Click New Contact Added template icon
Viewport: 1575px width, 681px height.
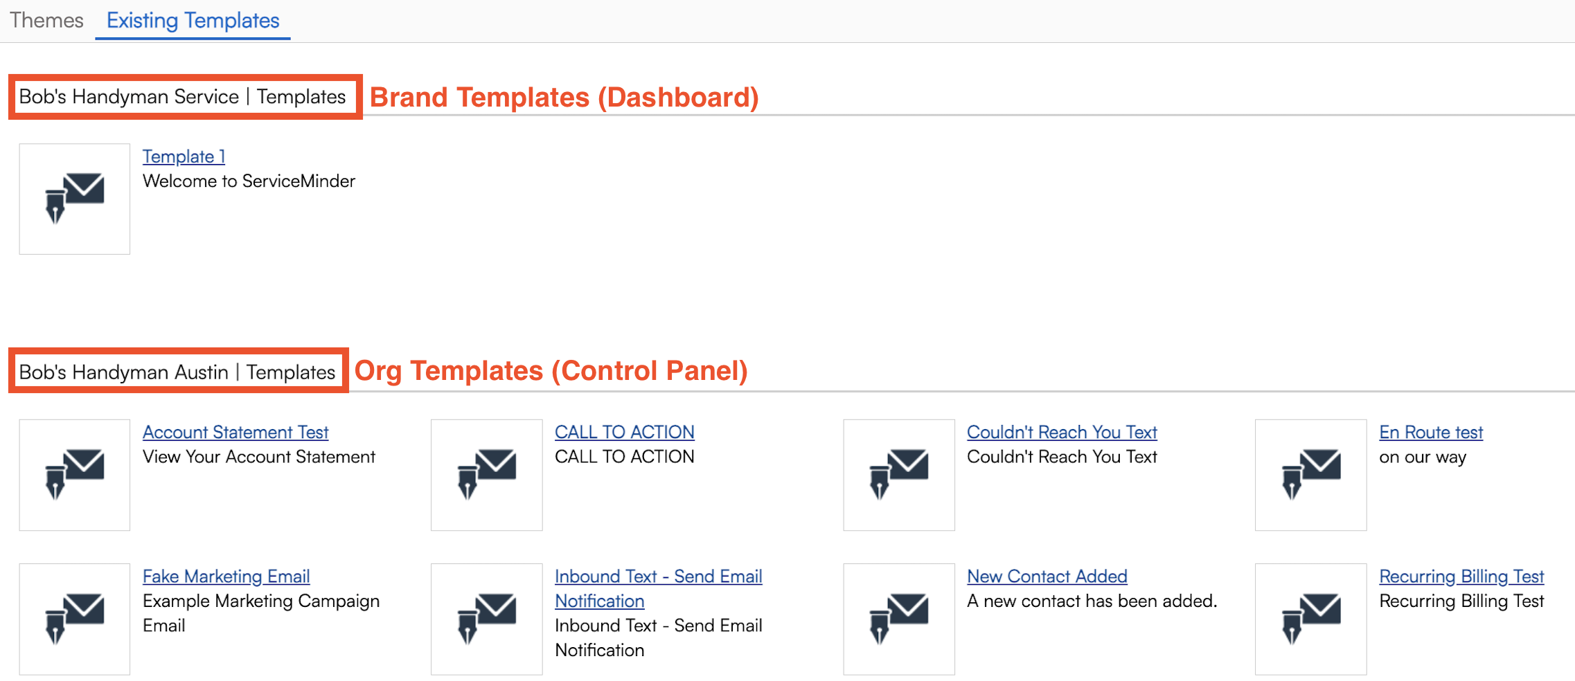(x=899, y=619)
